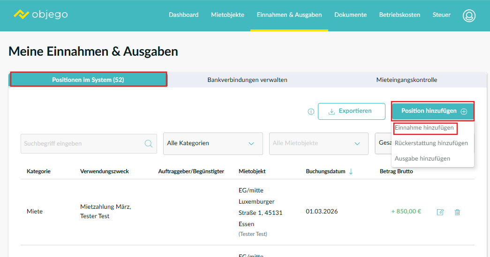This screenshot has height=257, width=490.
Task: Open Betriebskosten navigation link
Action: [400, 15]
